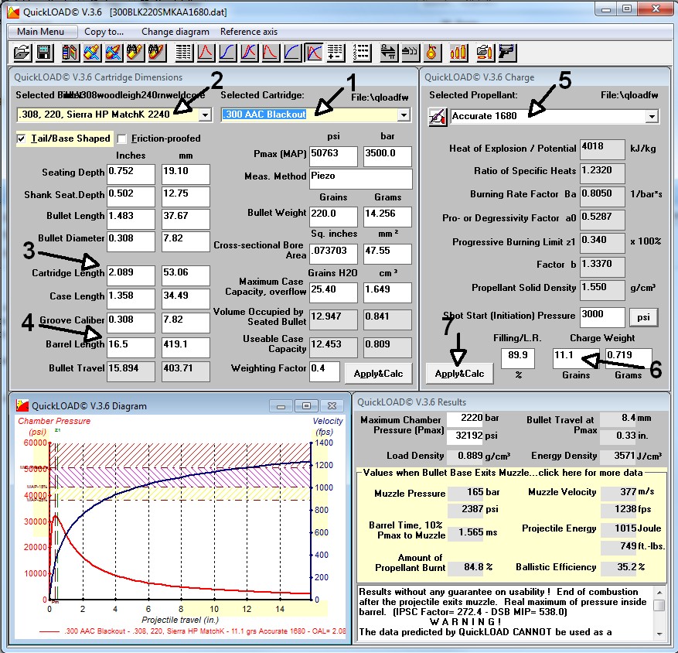The width and height of the screenshot is (678, 653).
Task: Click the psi unit button for Shot Start Pressure
Action: click(x=643, y=316)
